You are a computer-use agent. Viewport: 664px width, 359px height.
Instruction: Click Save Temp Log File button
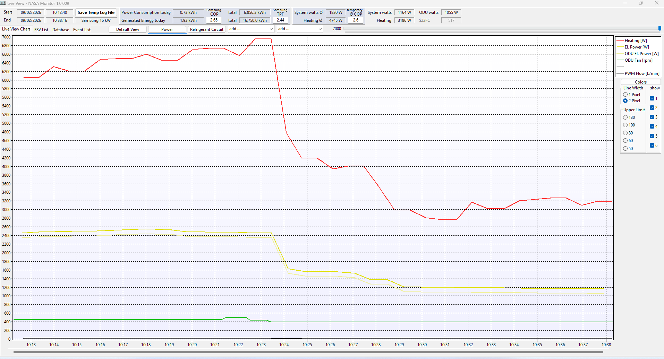click(96, 12)
